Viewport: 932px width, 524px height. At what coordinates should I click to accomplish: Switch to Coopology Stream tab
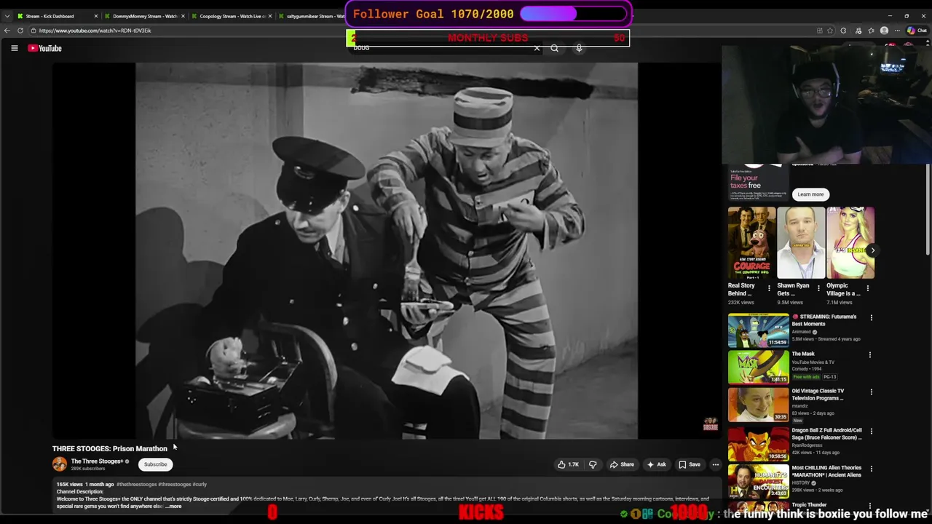pos(232,16)
